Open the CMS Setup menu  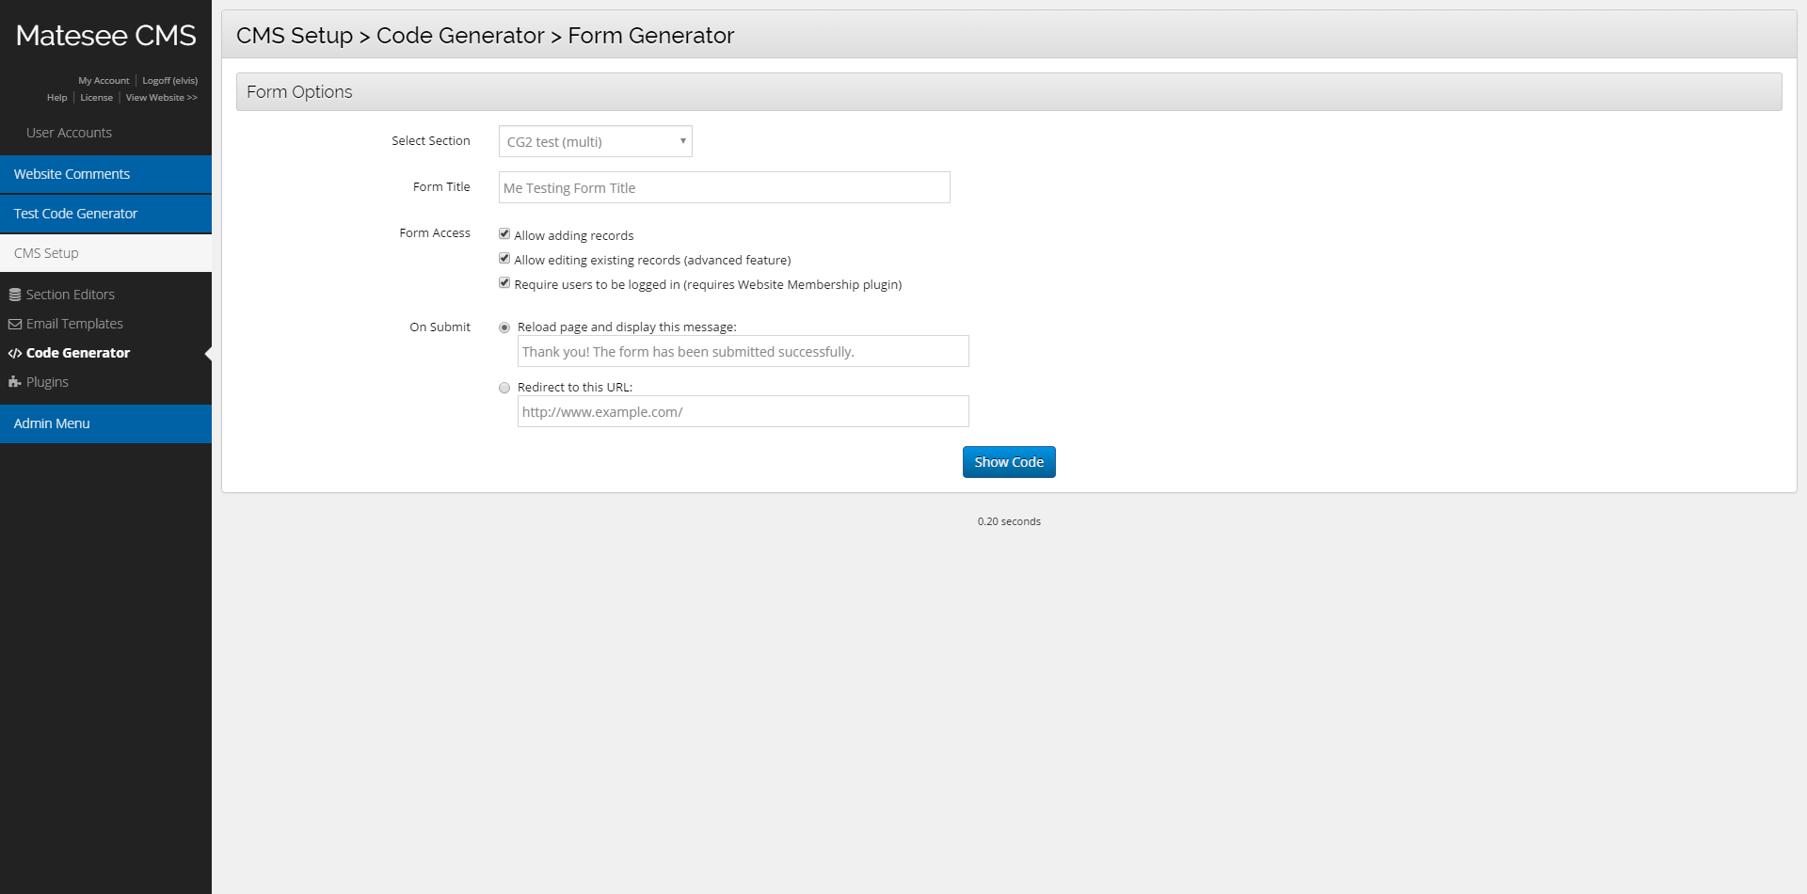pos(46,253)
